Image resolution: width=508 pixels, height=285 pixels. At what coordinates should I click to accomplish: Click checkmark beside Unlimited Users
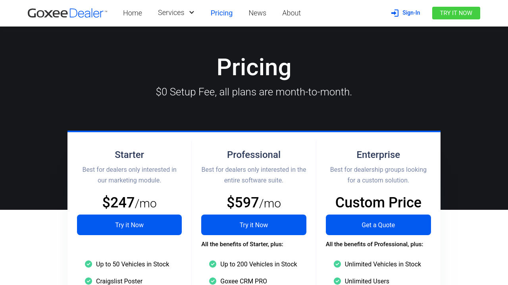337,281
